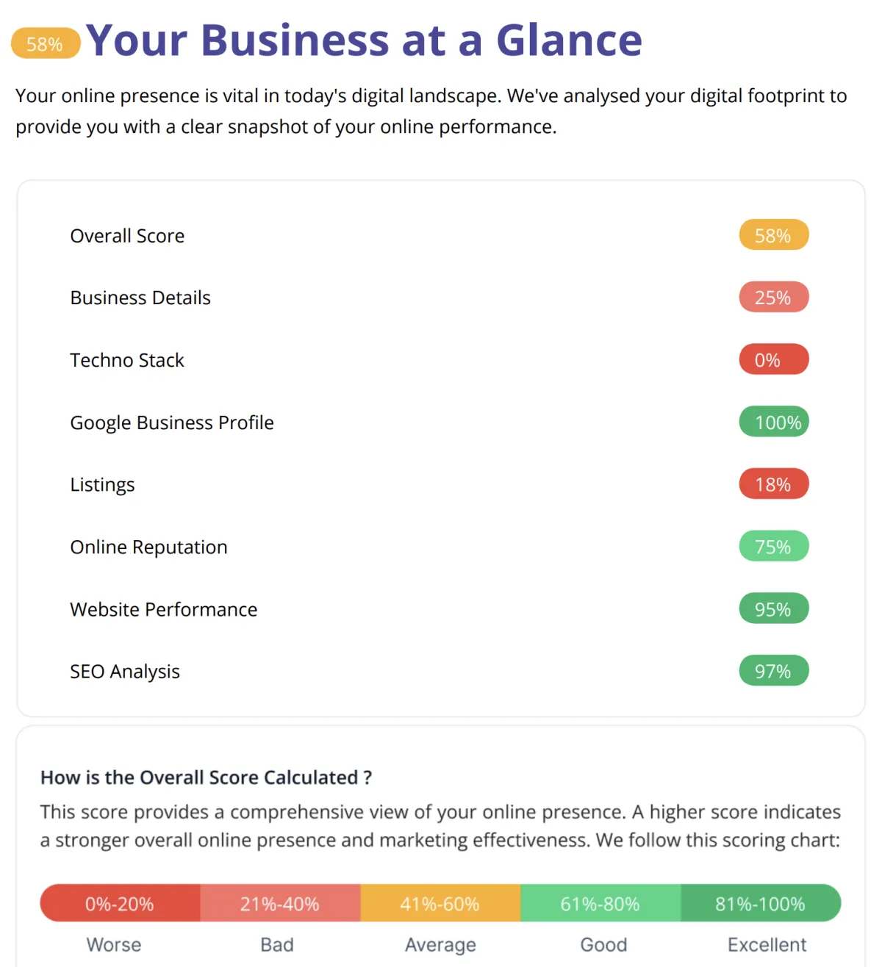This screenshot has width=882, height=967.
Task: Click the 61%-80% Good scale segment
Action: coord(600,903)
